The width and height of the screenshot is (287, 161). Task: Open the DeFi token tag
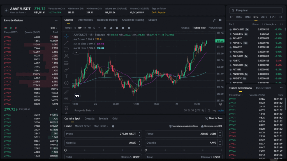tap(154, 13)
